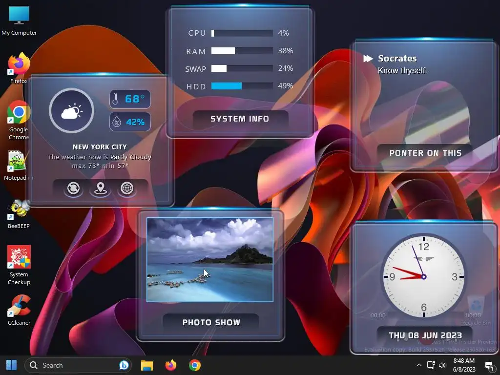The image size is (500, 375).
Task: Open the Windows Start menu
Action: pos(12,365)
